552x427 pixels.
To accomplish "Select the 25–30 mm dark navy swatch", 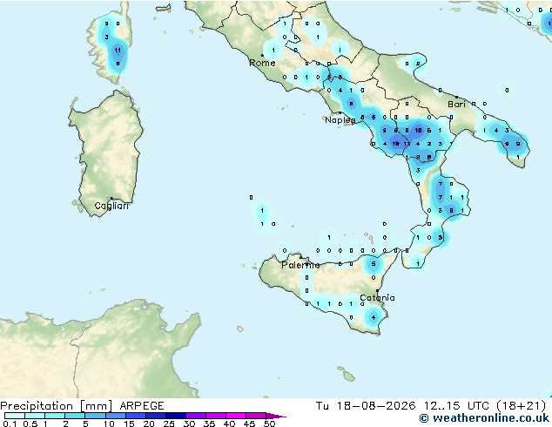I will [175, 416].
